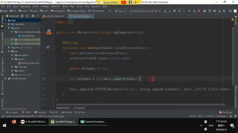Toggle the Logcat tool window
Viewport: 238px width, 133px height.
pos(12,112)
